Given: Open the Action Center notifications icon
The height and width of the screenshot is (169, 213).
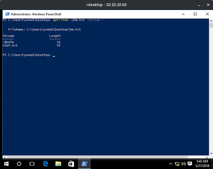Looking at the screenshot, I should coord(190,164).
